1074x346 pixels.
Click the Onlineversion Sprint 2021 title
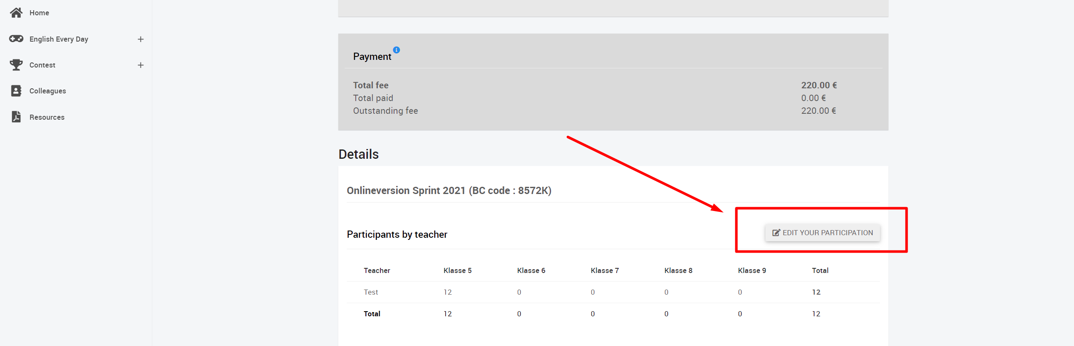click(449, 191)
